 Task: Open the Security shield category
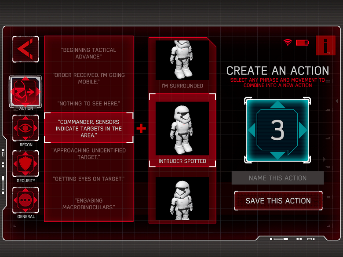[26, 164]
